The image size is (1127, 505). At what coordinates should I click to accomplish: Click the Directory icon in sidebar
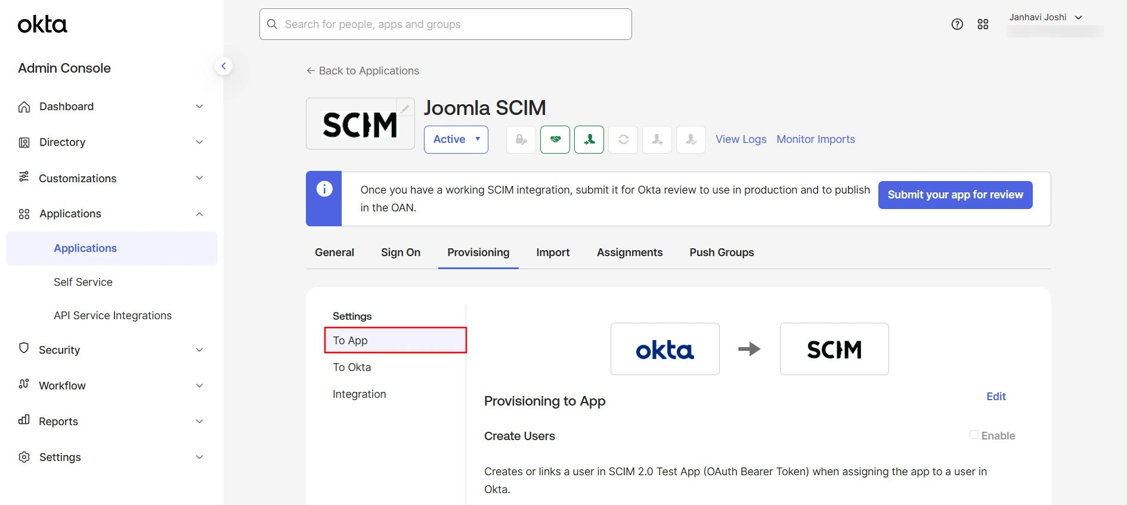tap(24, 142)
